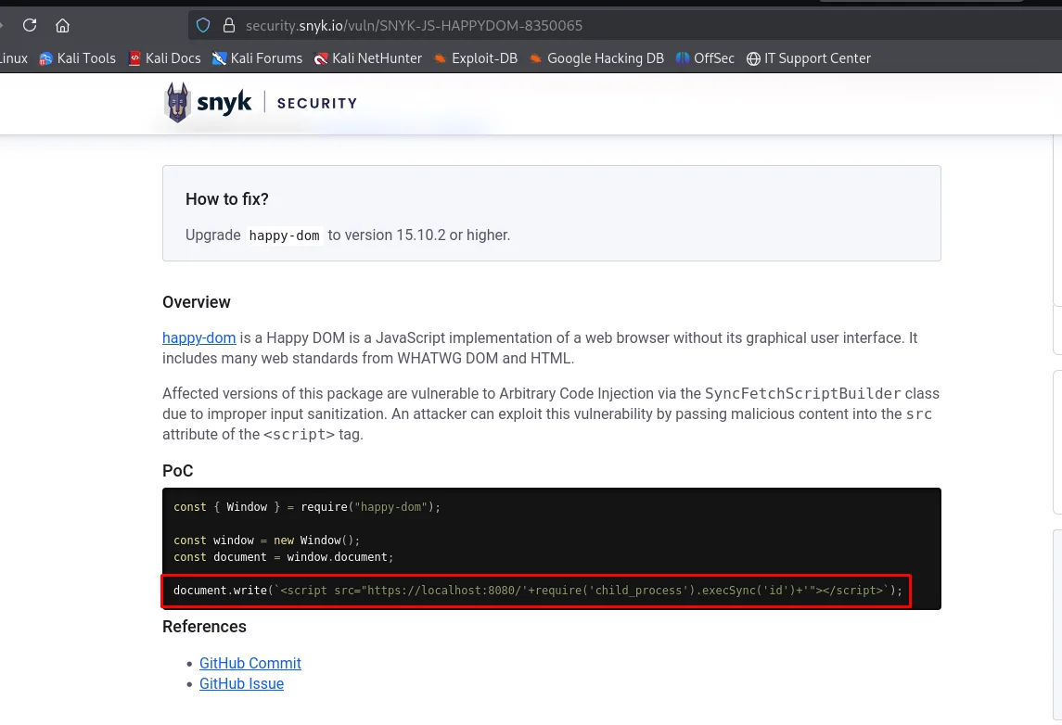The width and height of the screenshot is (1062, 725).
Task: Follow the happy-dom package link
Action: pos(199,337)
